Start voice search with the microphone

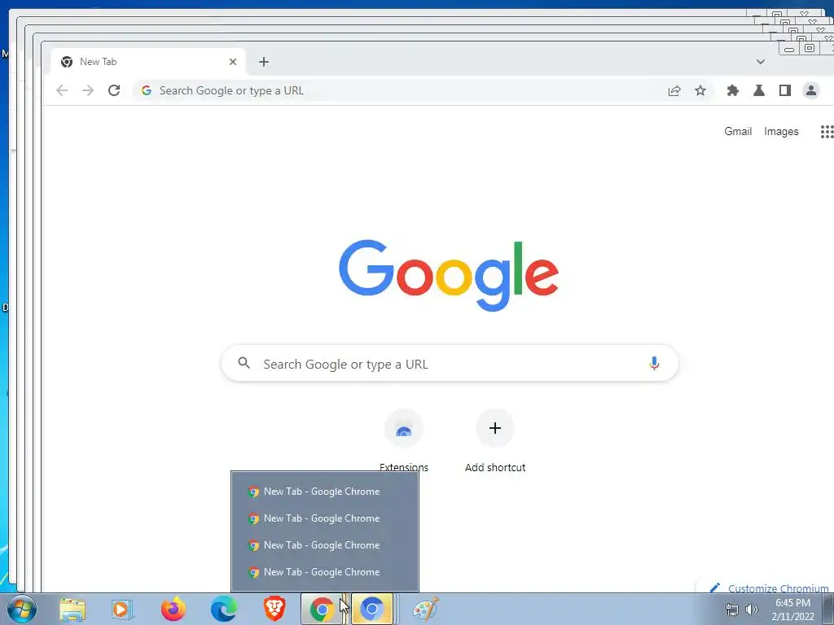(654, 364)
